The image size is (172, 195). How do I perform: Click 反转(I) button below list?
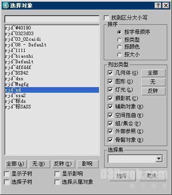pos(63,164)
